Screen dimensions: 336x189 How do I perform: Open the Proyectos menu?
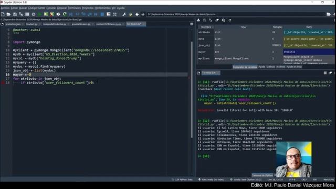[88, 8]
